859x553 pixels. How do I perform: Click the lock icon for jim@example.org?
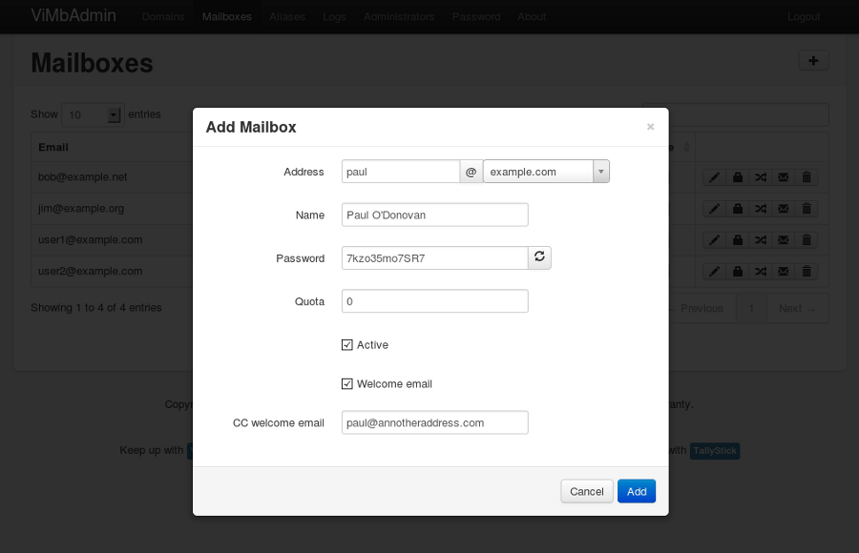click(x=737, y=209)
